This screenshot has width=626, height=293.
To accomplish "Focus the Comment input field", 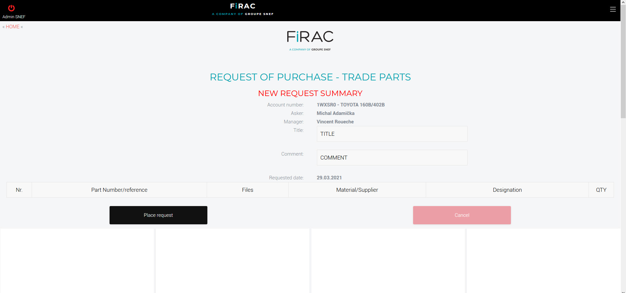I will (x=392, y=158).
